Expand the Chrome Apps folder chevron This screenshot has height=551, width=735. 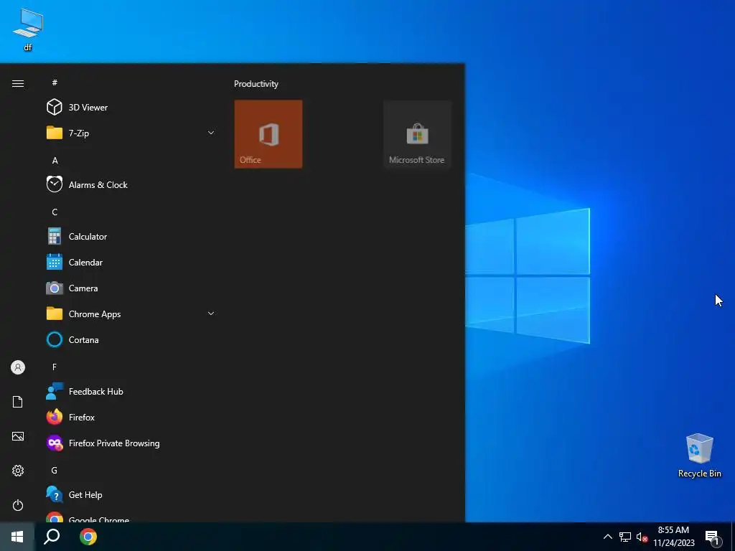click(x=211, y=314)
